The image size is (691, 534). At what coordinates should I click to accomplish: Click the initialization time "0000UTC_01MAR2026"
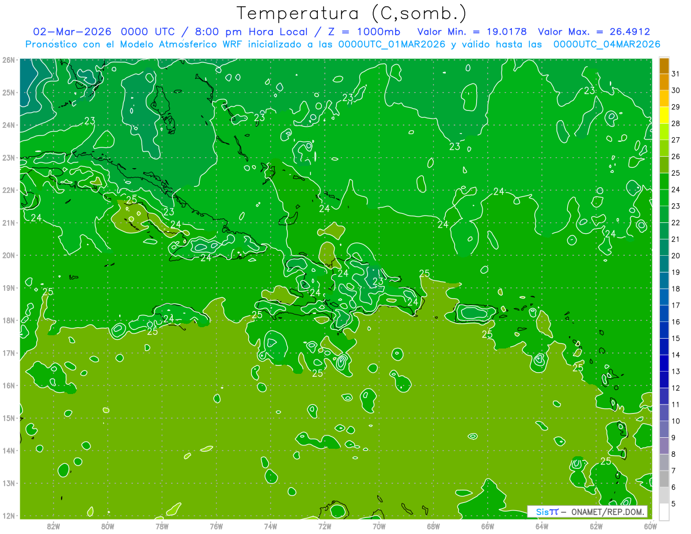pos(392,44)
